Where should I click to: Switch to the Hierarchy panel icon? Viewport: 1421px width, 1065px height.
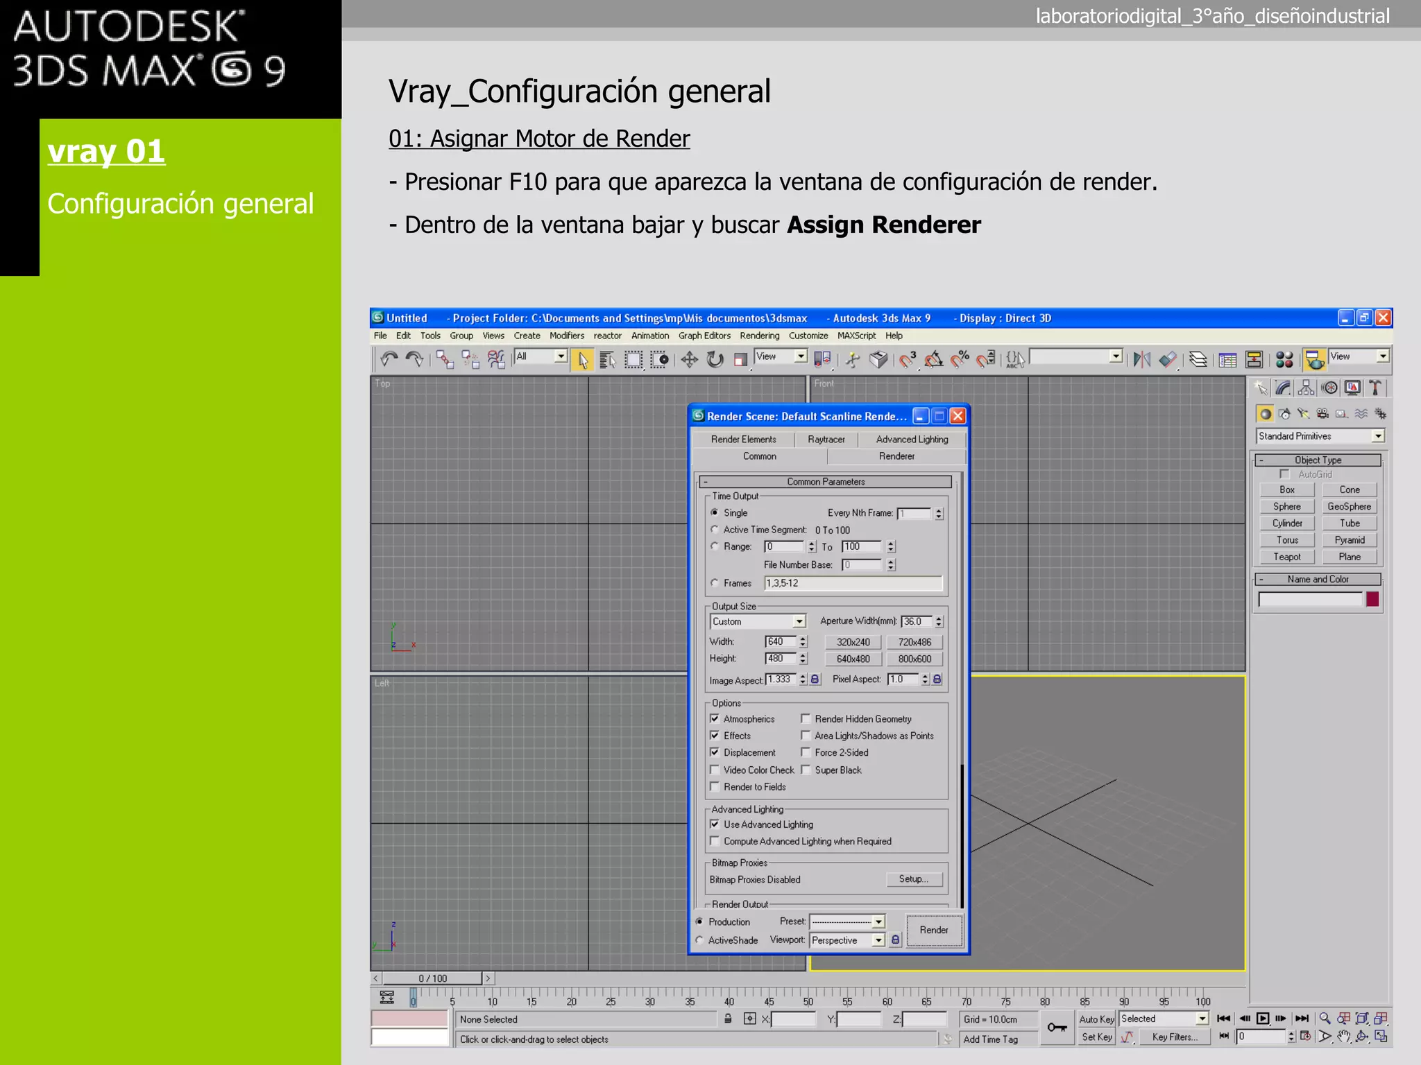1307,388
